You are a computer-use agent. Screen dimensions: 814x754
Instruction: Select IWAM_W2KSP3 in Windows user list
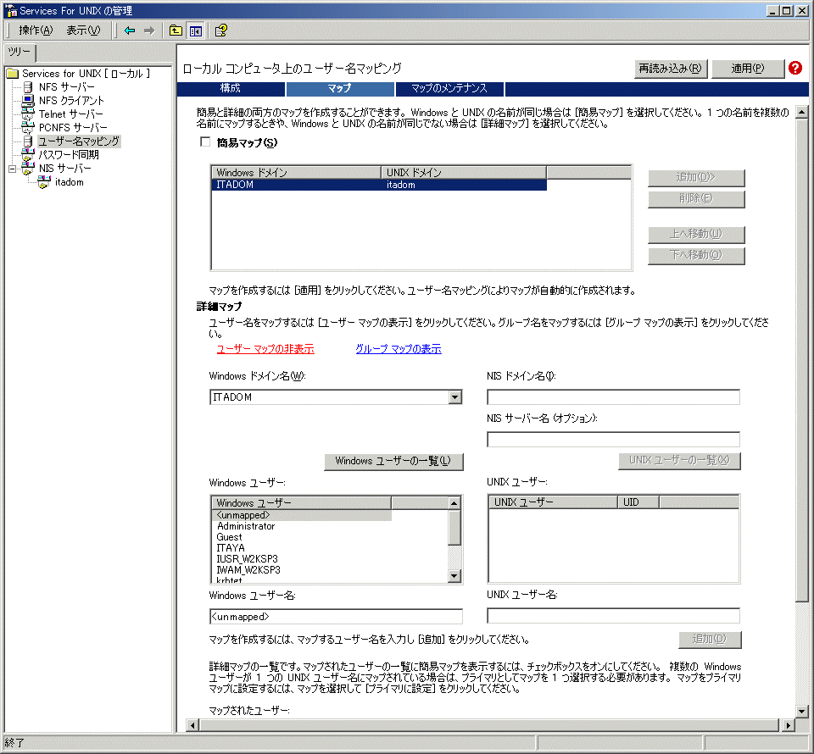pos(248,570)
